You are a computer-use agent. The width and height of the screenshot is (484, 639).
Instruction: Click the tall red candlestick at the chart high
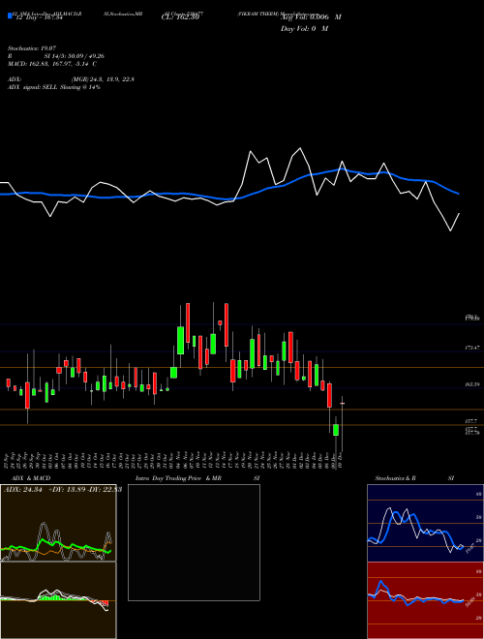tap(188, 322)
